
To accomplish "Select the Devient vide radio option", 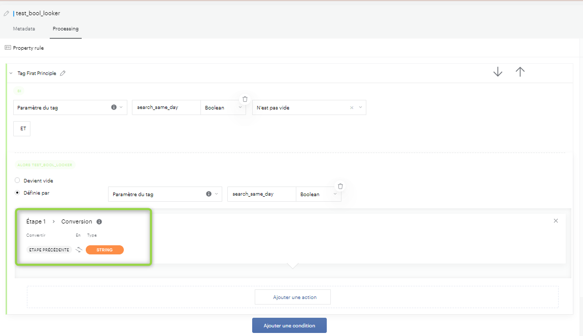I will pos(18,180).
